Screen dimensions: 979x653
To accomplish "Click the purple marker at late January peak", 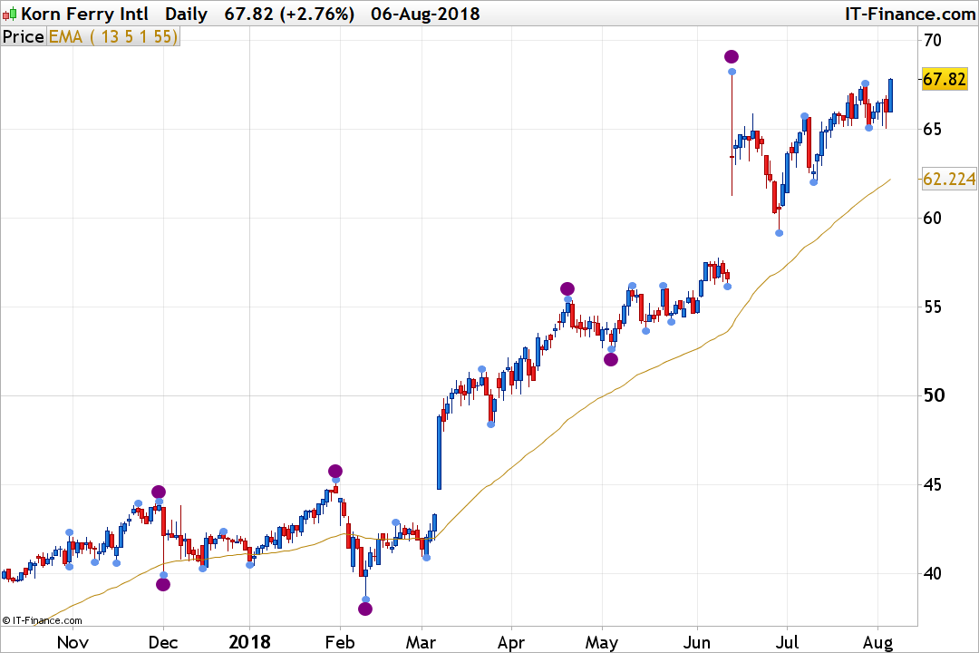I will coord(335,472).
